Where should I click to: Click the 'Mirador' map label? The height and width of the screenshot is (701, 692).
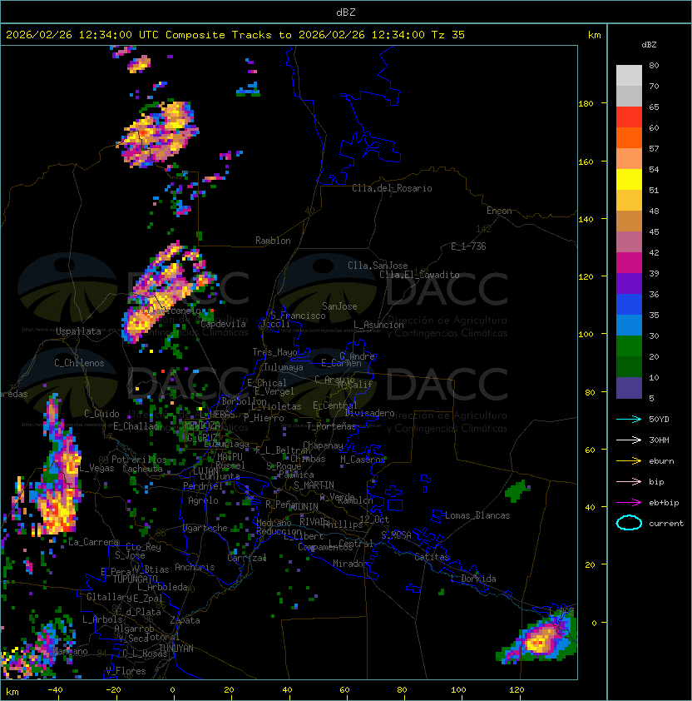click(x=350, y=564)
